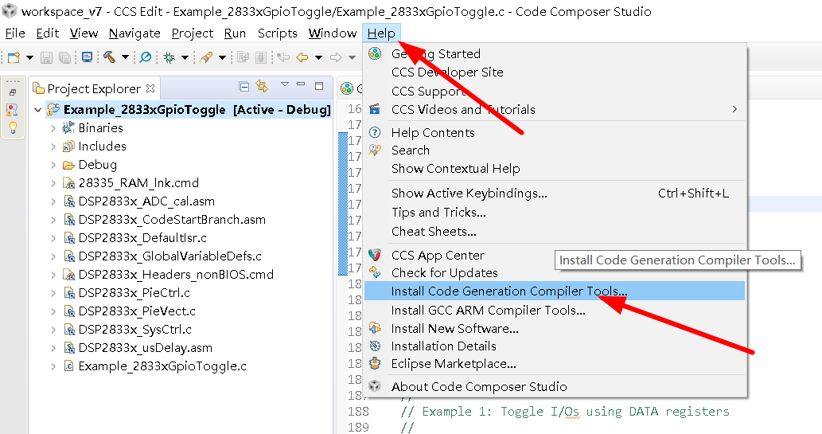This screenshot has height=434, width=822.
Task: Click Install Code Generation Compiler Tools
Action: (554, 291)
